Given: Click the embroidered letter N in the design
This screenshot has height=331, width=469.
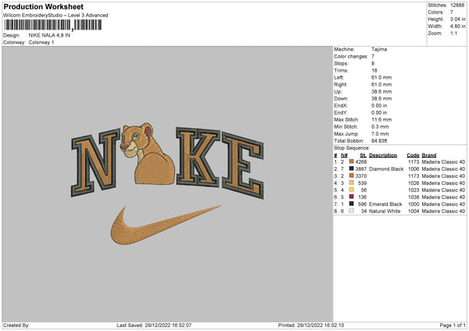Looking at the screenshot, I should pyautogui.click(x=95, y=163).
